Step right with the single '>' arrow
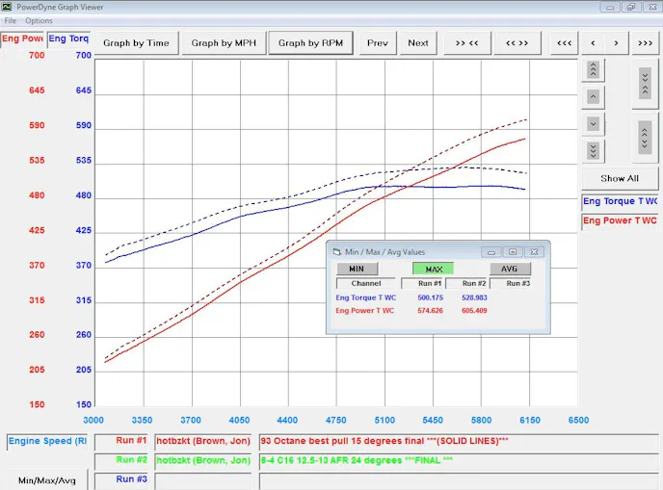This screenshot has height=490, width=663. 617,42
